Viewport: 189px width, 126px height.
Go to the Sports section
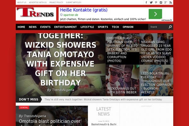103,27
